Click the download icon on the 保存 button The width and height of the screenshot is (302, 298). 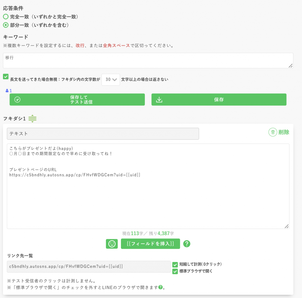(159, 100)
